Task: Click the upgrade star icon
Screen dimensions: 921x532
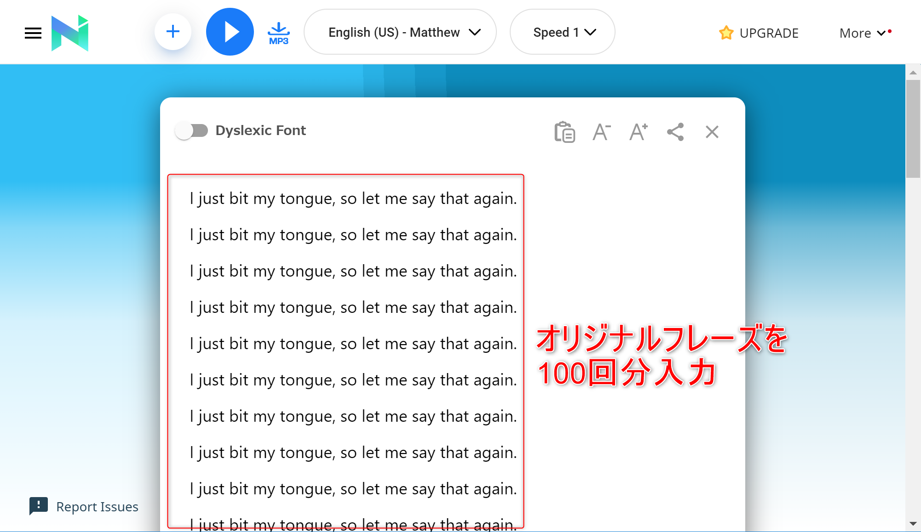Action: 726,33
